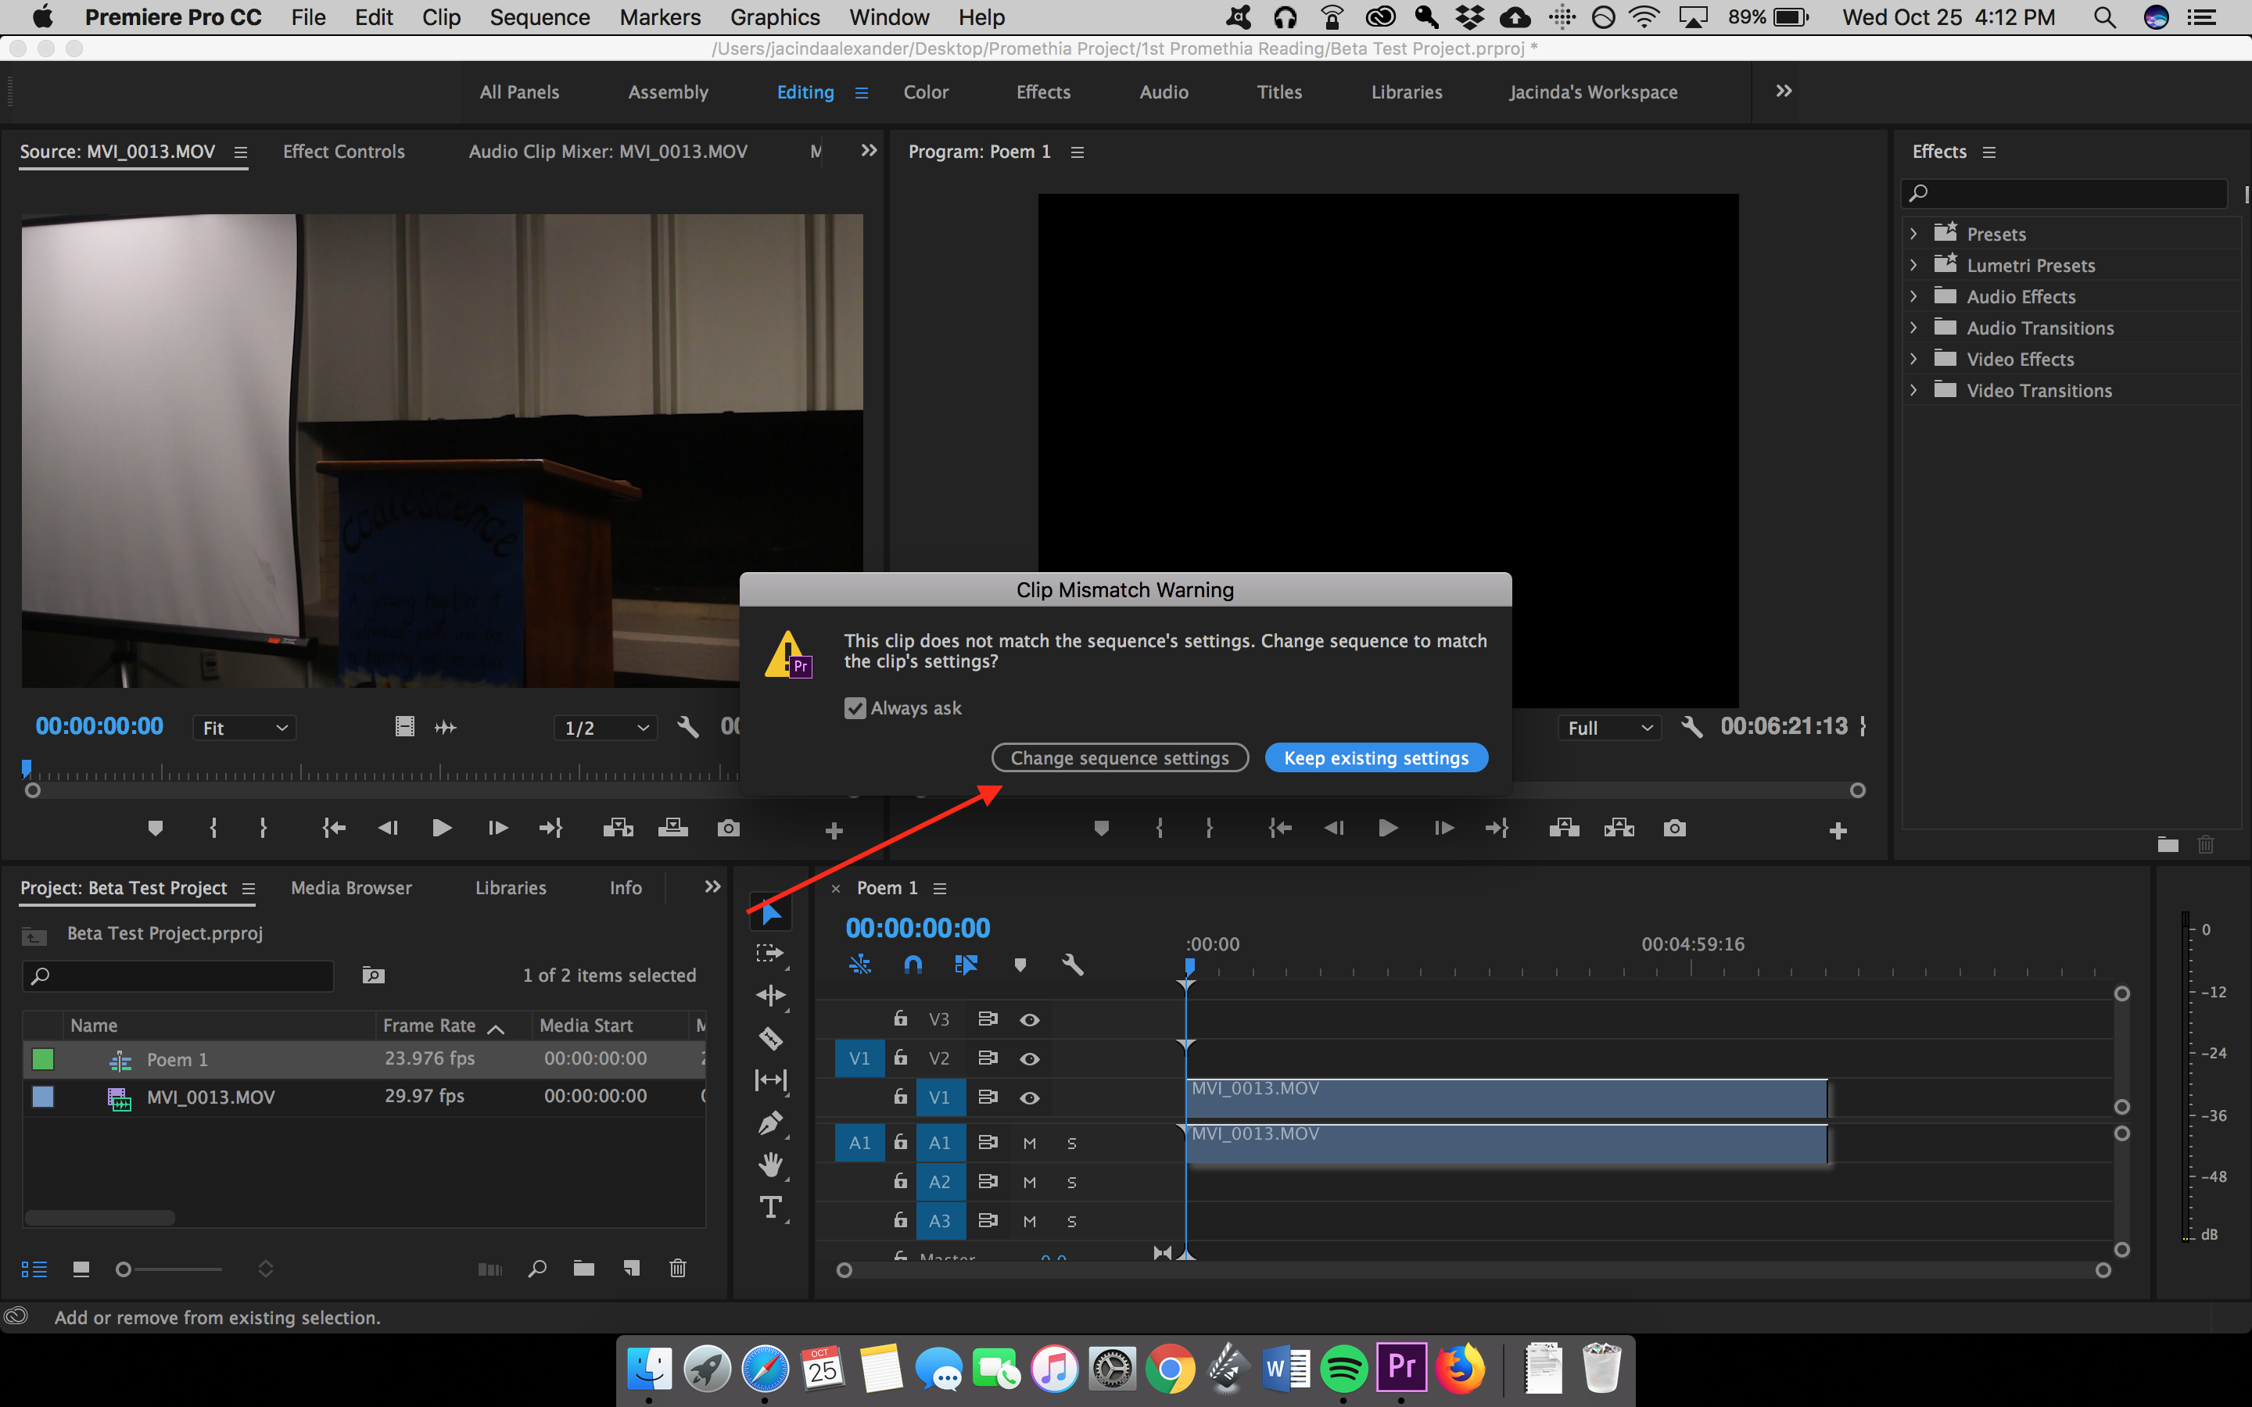Click the green label swatch for Poem 1
Screen dimensions: 2252x1407
coord(43,1059)
